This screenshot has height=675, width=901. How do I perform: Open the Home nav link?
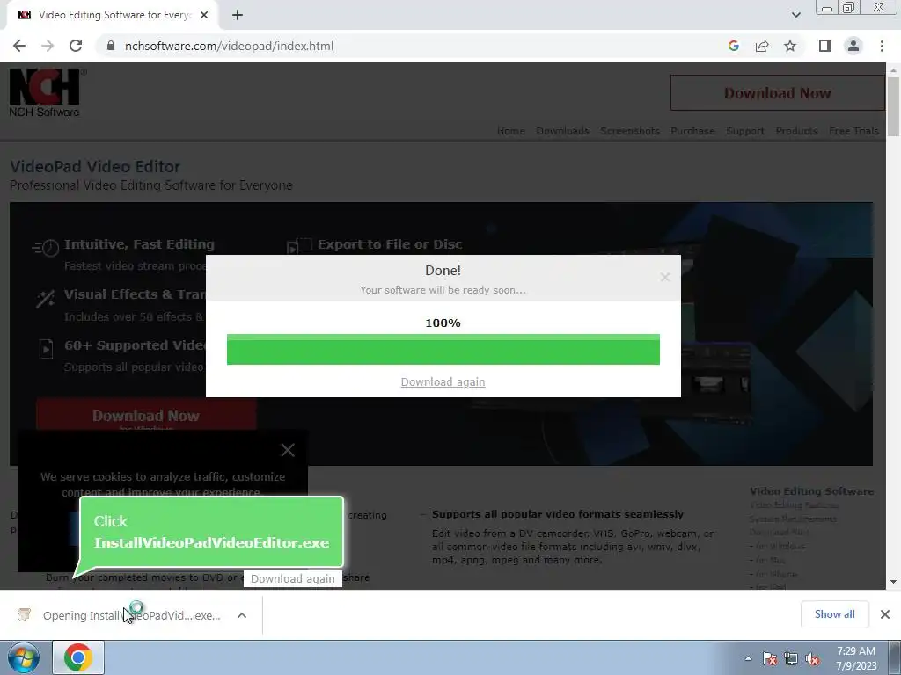(511, 131)
